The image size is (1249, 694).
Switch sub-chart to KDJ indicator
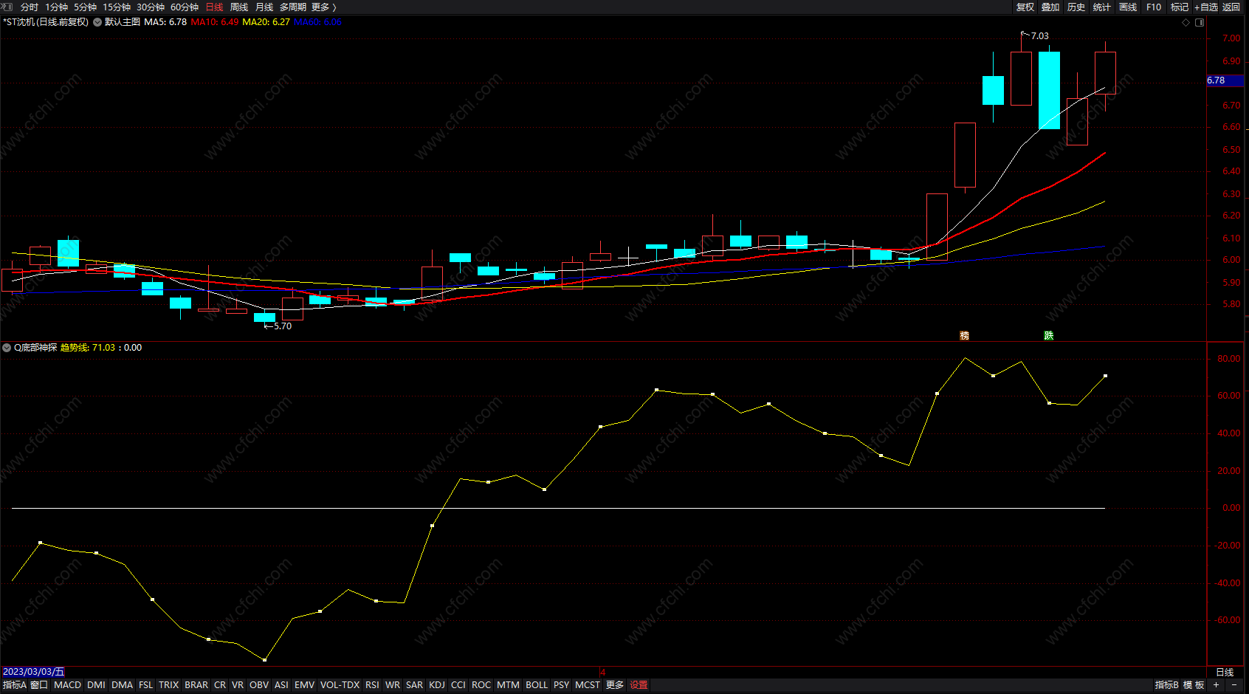point(437,685)
